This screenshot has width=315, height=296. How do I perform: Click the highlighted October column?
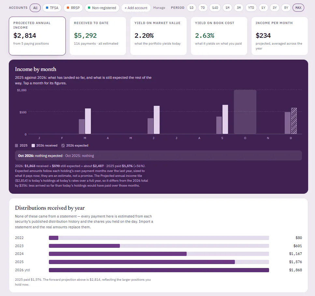click(245, 112)
